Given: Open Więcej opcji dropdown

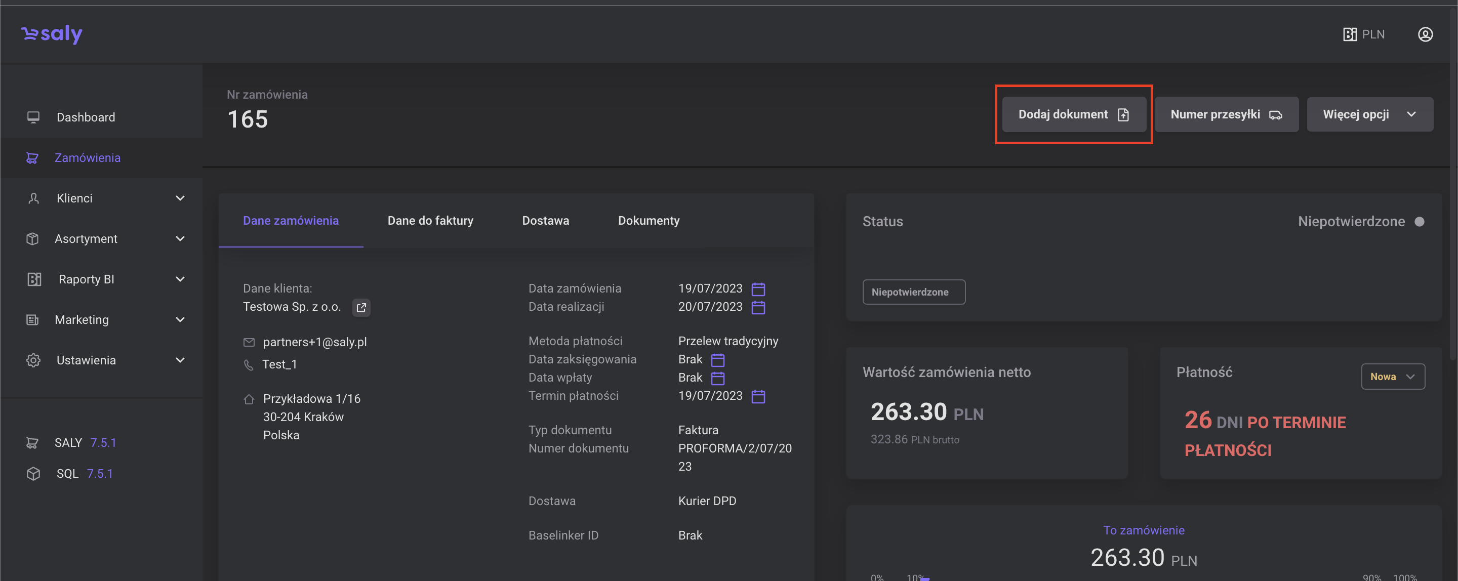Looking at the screenshot, I should coord(1369,114).
